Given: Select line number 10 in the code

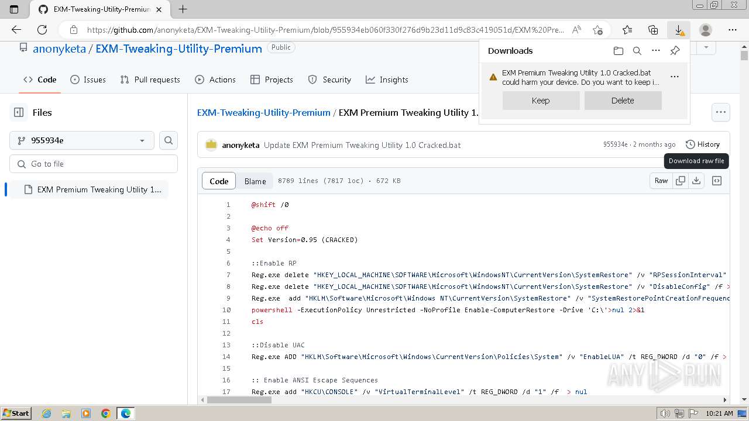Looking at the screenshot, I should (x=226, y=310).
